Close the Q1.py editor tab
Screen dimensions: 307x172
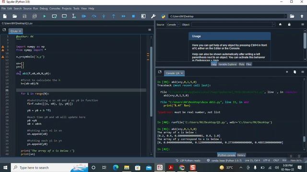(x=20, y=31)
